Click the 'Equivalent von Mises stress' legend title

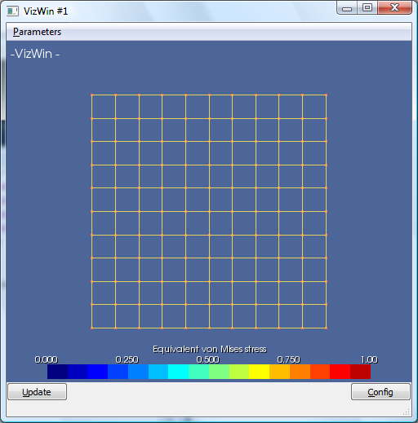pos(210,349)
